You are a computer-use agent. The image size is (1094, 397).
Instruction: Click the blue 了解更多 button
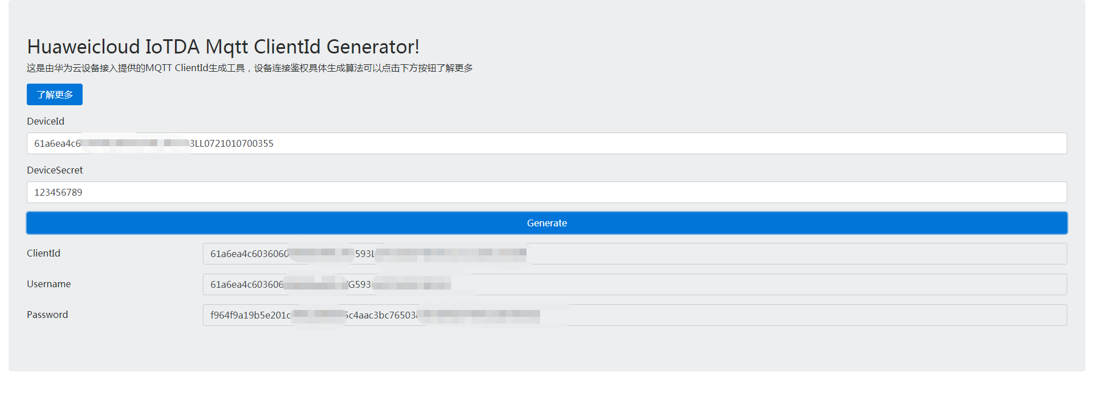point(55,94)
